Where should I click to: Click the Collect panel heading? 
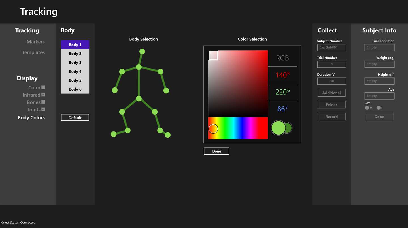(x=327, y=30)
